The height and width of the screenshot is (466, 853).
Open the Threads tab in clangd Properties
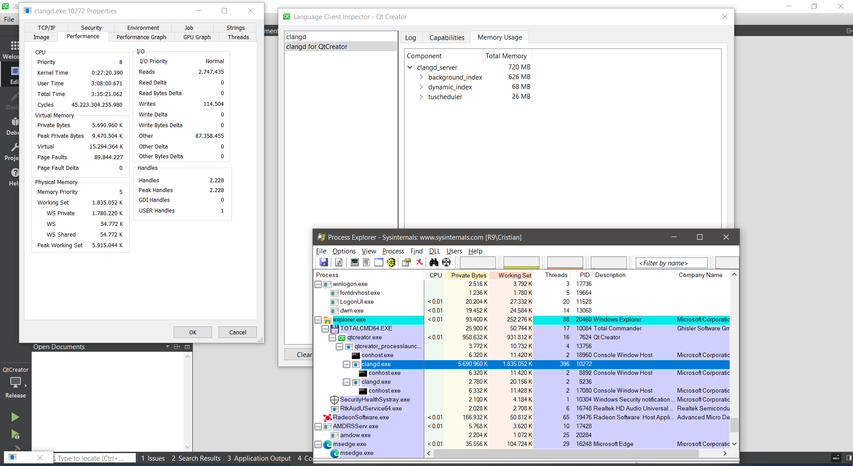click(x=238, y=37)
